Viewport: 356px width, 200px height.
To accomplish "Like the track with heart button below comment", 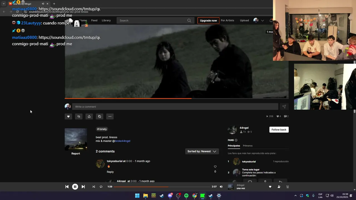I will click(68, 116).
